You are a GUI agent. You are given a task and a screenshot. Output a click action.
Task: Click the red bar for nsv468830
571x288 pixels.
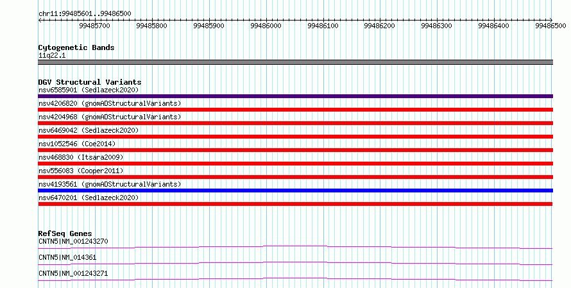(295, 164)
